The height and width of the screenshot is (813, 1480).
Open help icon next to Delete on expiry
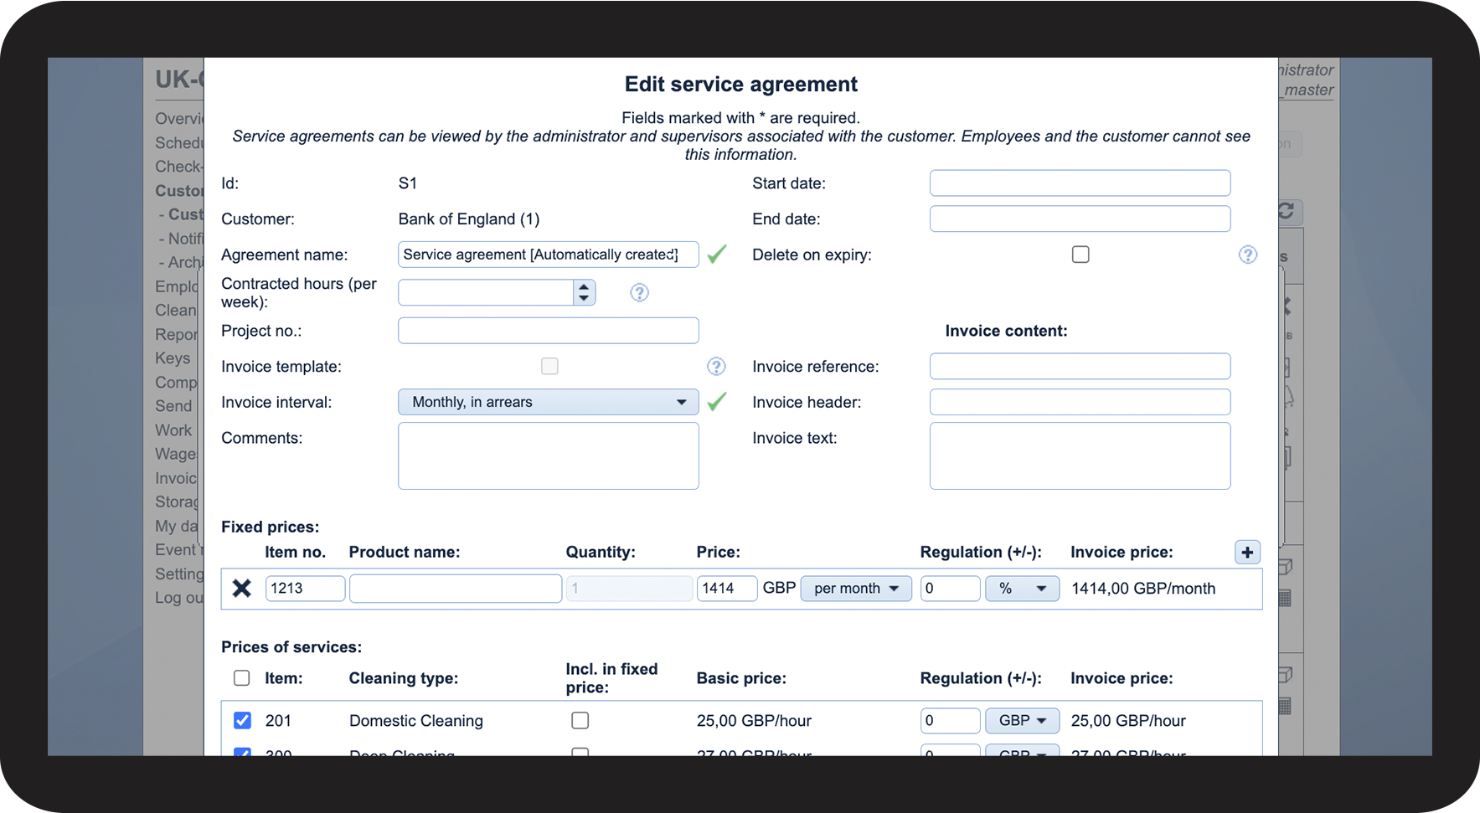1247,255
